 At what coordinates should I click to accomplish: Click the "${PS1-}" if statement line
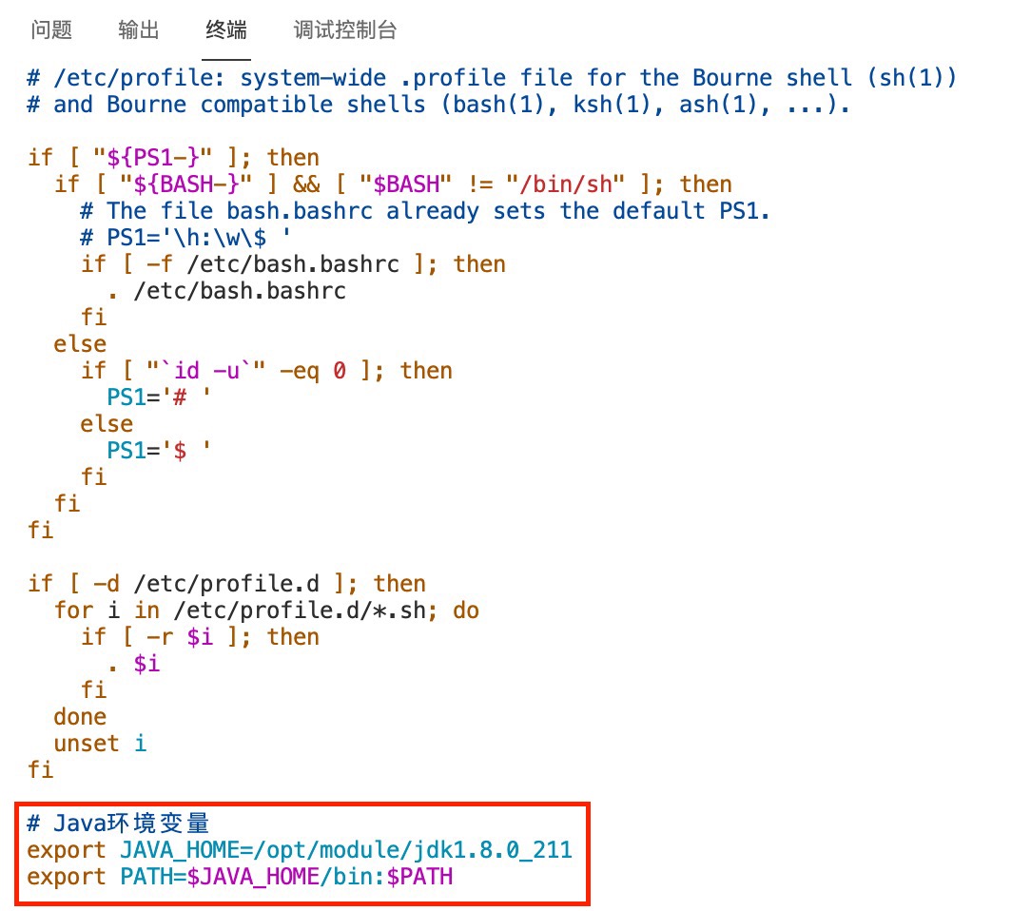pyautogui.click(x=173, y=158)
